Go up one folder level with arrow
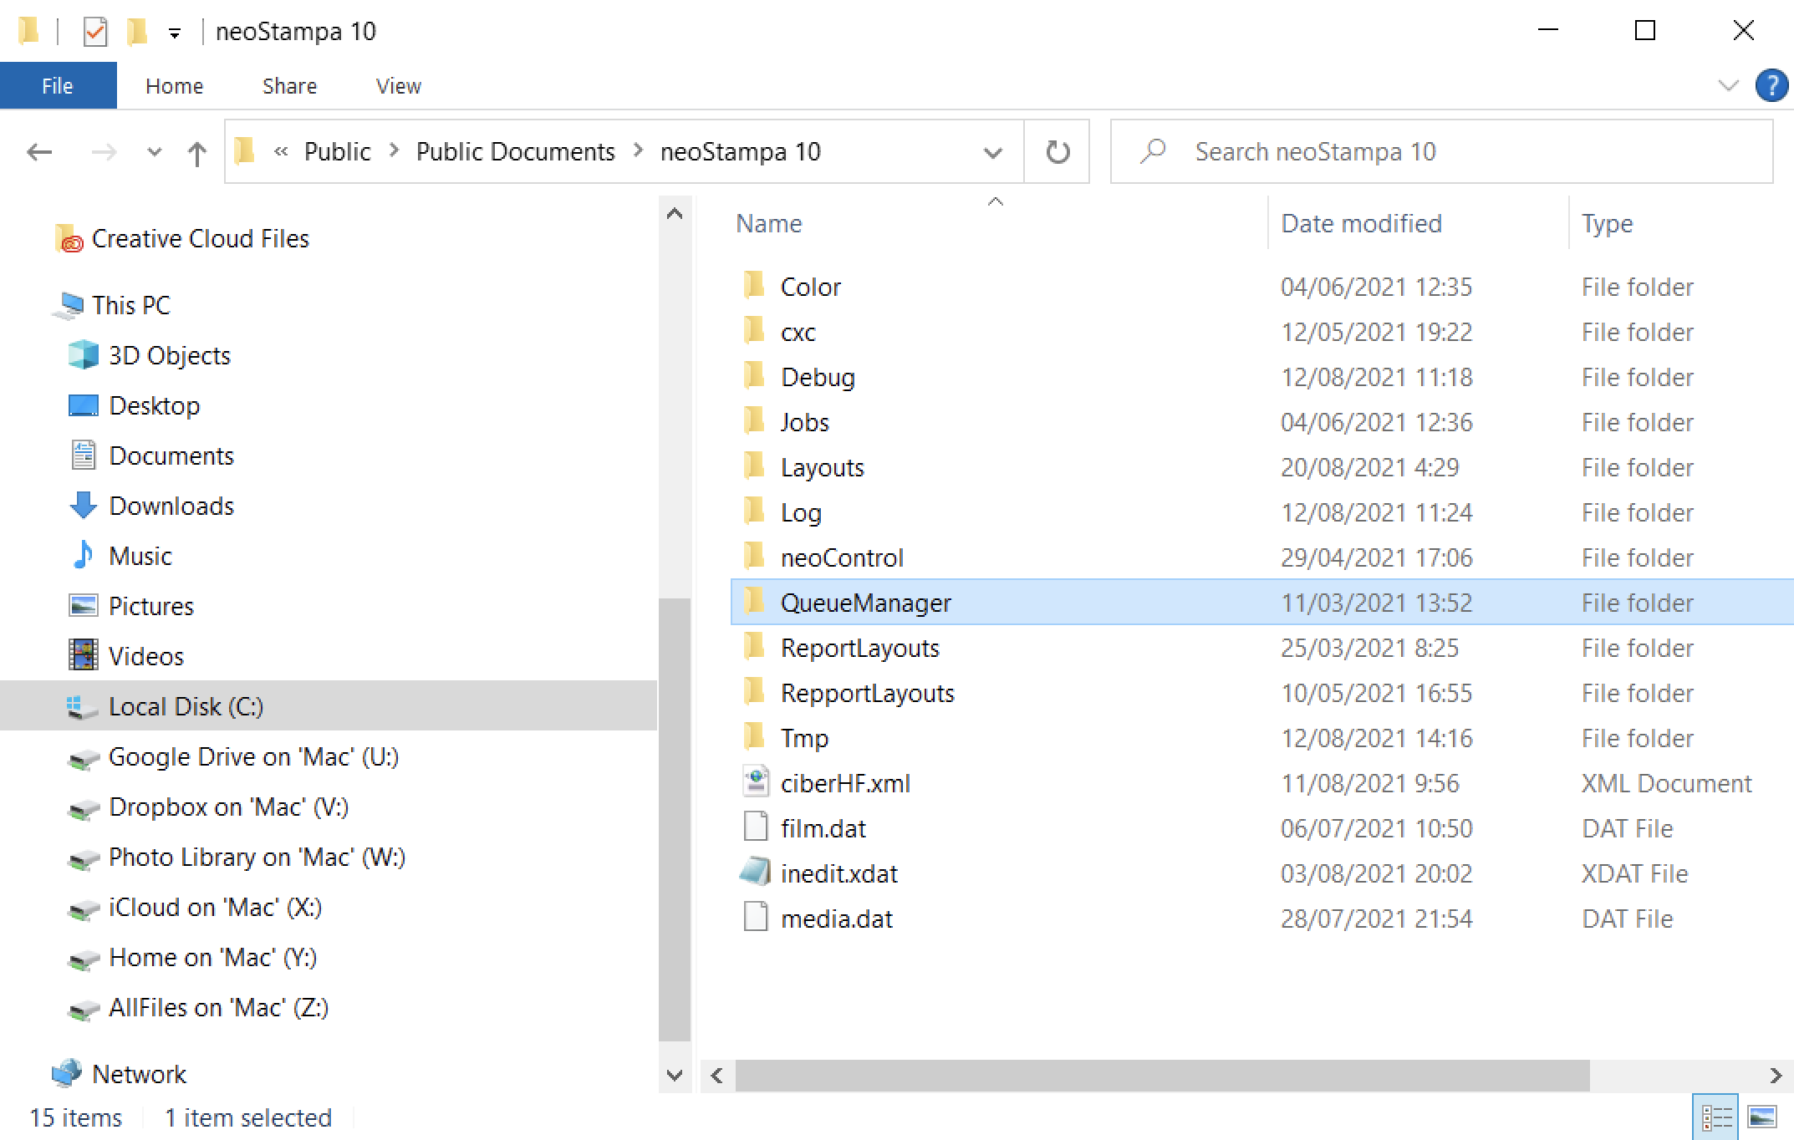This screenshot has height=1140, width=1794. [x=197, y=153]
